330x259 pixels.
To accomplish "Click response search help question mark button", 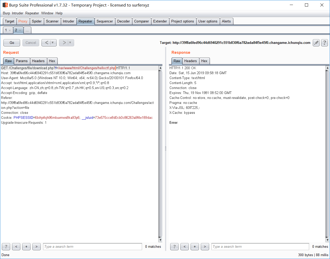I will 174,246.
